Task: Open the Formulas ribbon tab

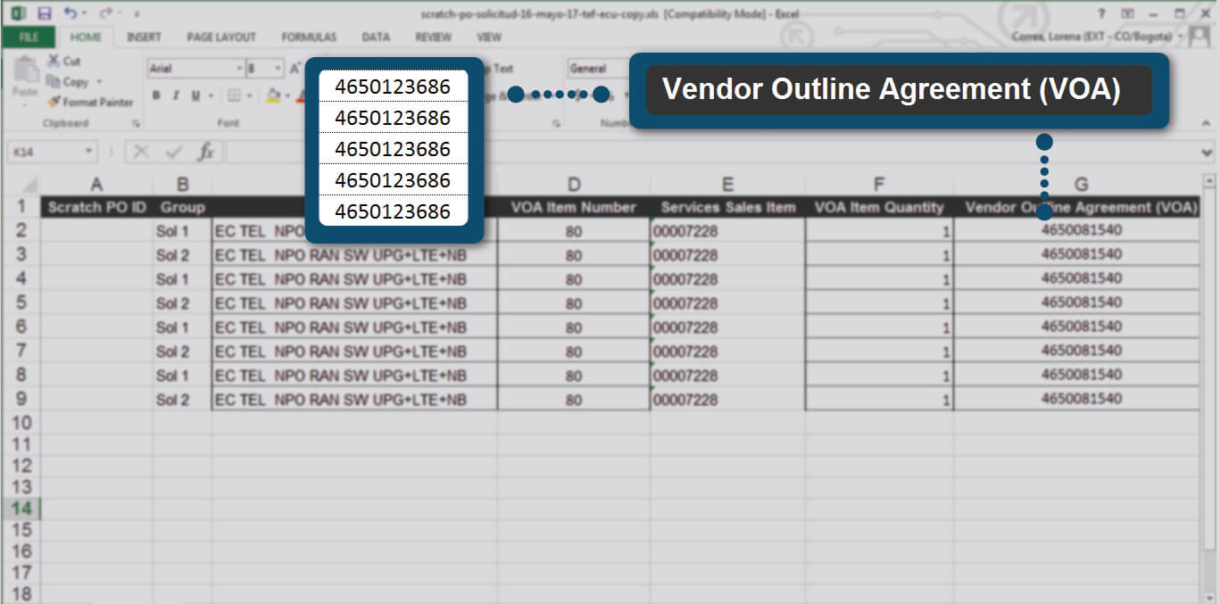Action: point(309,37)
